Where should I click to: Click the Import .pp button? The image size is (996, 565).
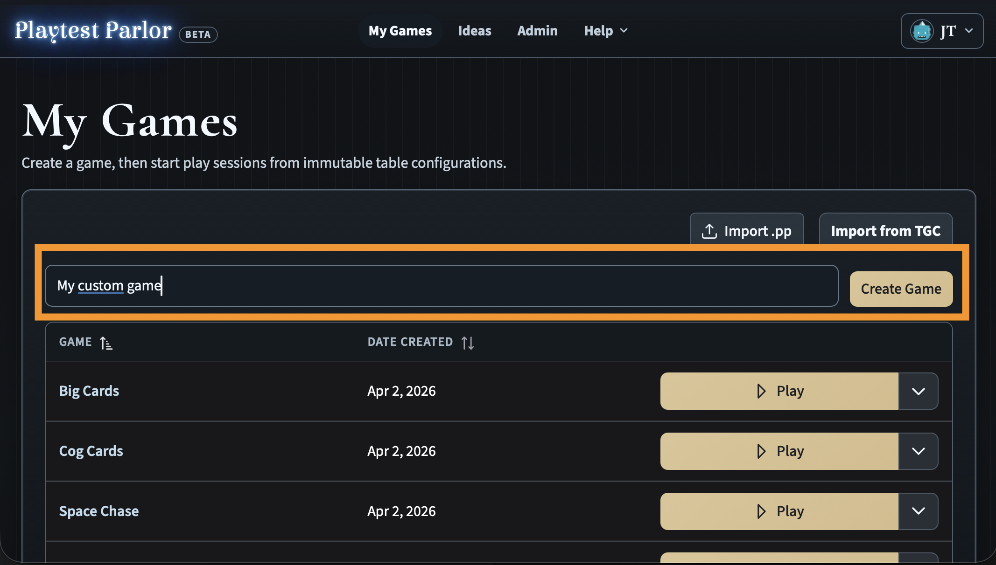(x=747, y=230)
